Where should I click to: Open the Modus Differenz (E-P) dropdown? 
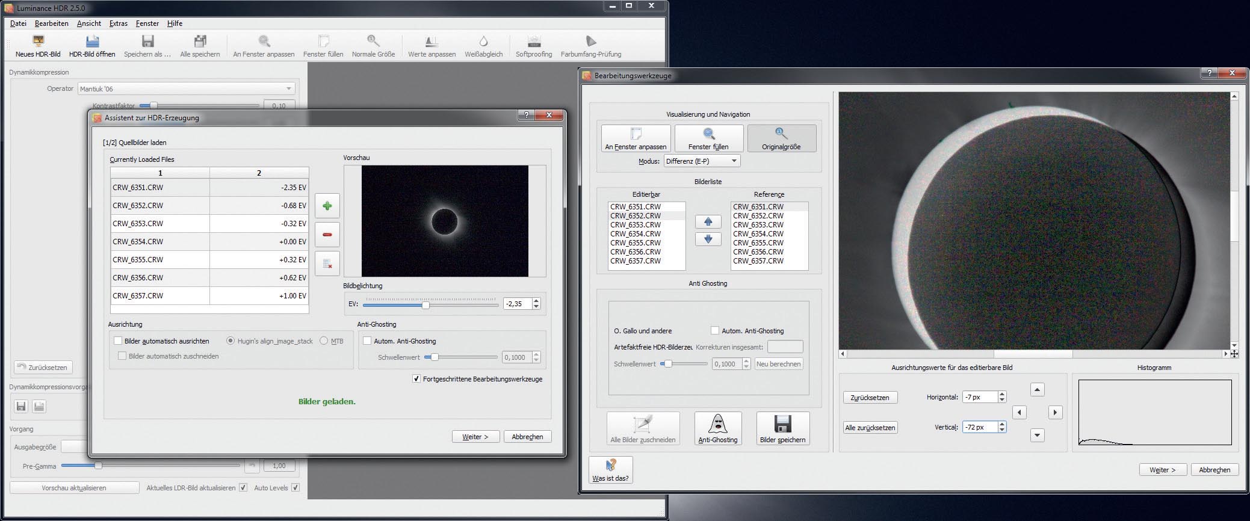[x=702, y=161]
